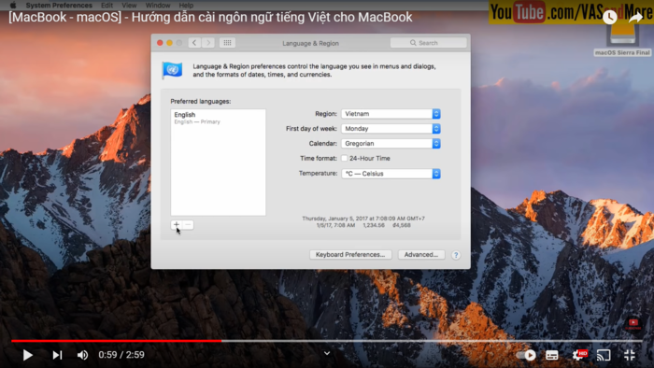The image size is (654, 368).
Task: Toggle the autoplay switch
Action: point(525,355)
